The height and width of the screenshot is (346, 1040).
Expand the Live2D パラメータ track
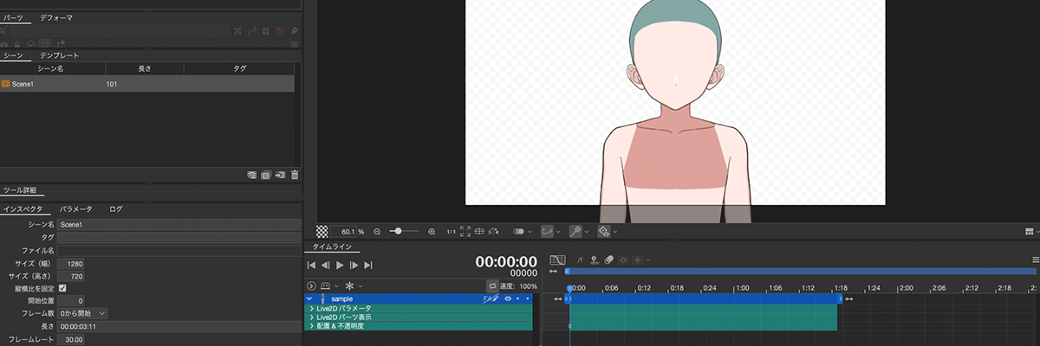(311, 308)
